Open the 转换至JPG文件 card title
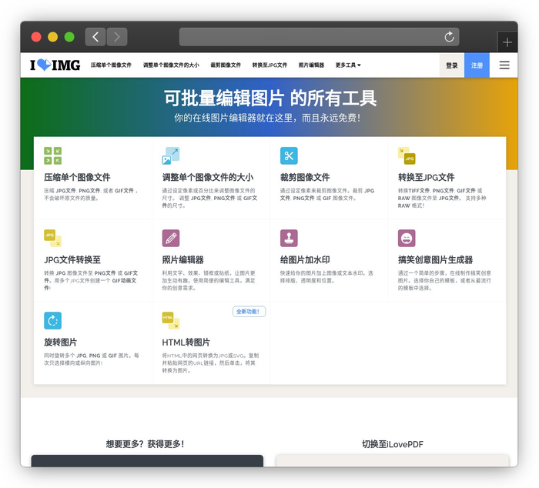This screenshot has height=488, width=539. tap(427, 177)
